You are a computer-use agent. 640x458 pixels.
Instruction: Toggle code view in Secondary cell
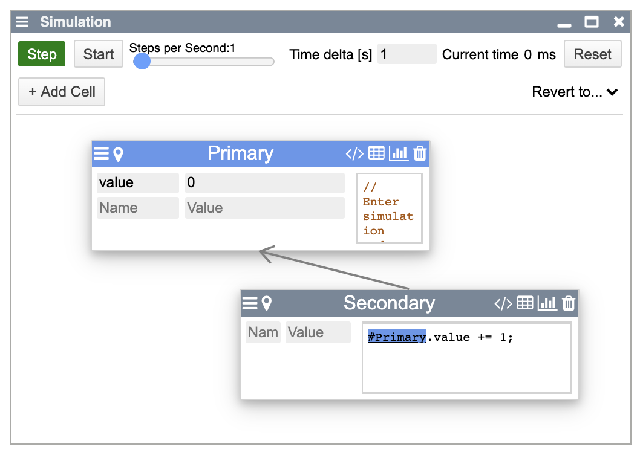click(x=503, y=303)
